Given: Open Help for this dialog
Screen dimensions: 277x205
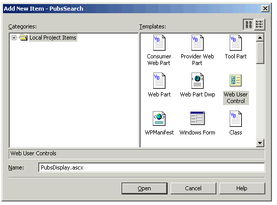Looking at the screenshot, I should tap(242, 188).
